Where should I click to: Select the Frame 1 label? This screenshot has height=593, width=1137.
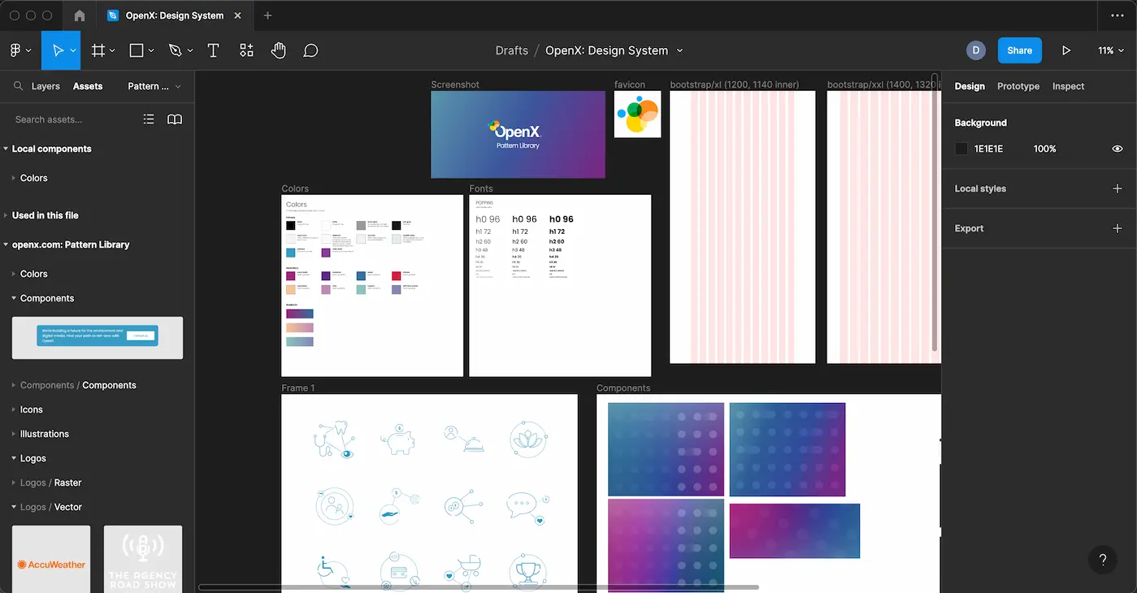coord(298,388)
